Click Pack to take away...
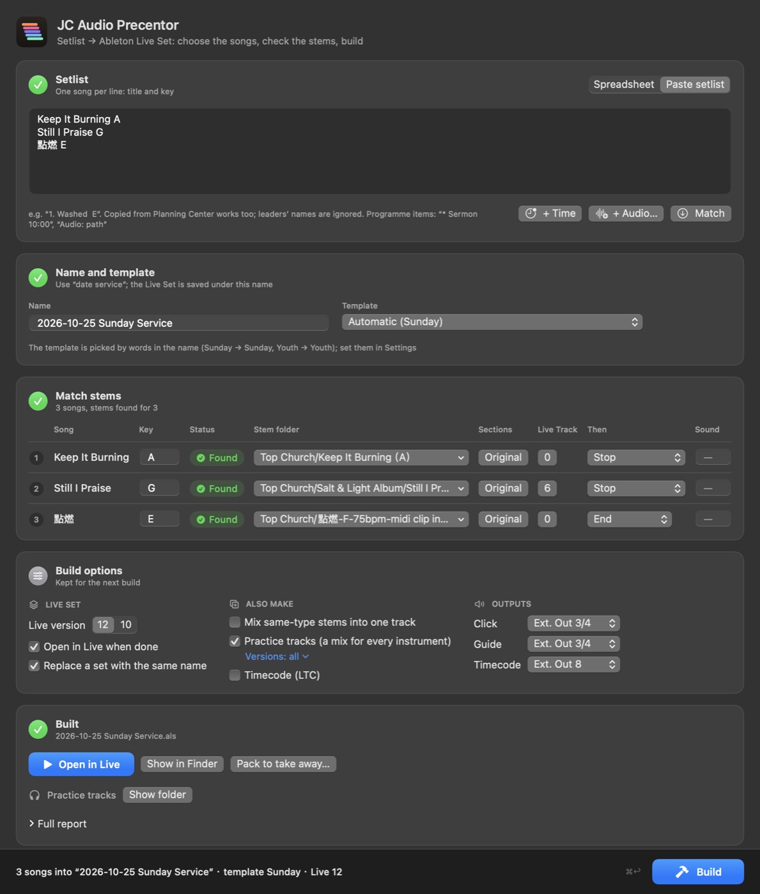The width and height of the screenshot is (760, 894). coord(283,764)
